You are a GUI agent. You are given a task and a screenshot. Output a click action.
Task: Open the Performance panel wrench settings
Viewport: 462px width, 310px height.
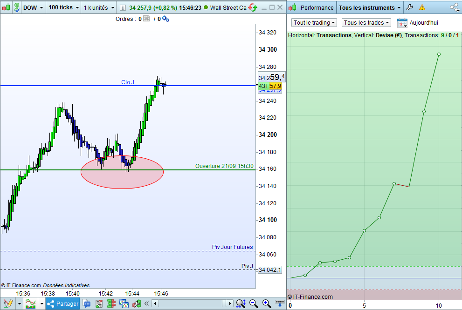[410, 7]
